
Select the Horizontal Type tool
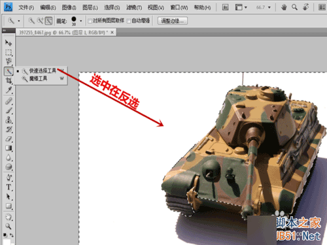[9, 187]
